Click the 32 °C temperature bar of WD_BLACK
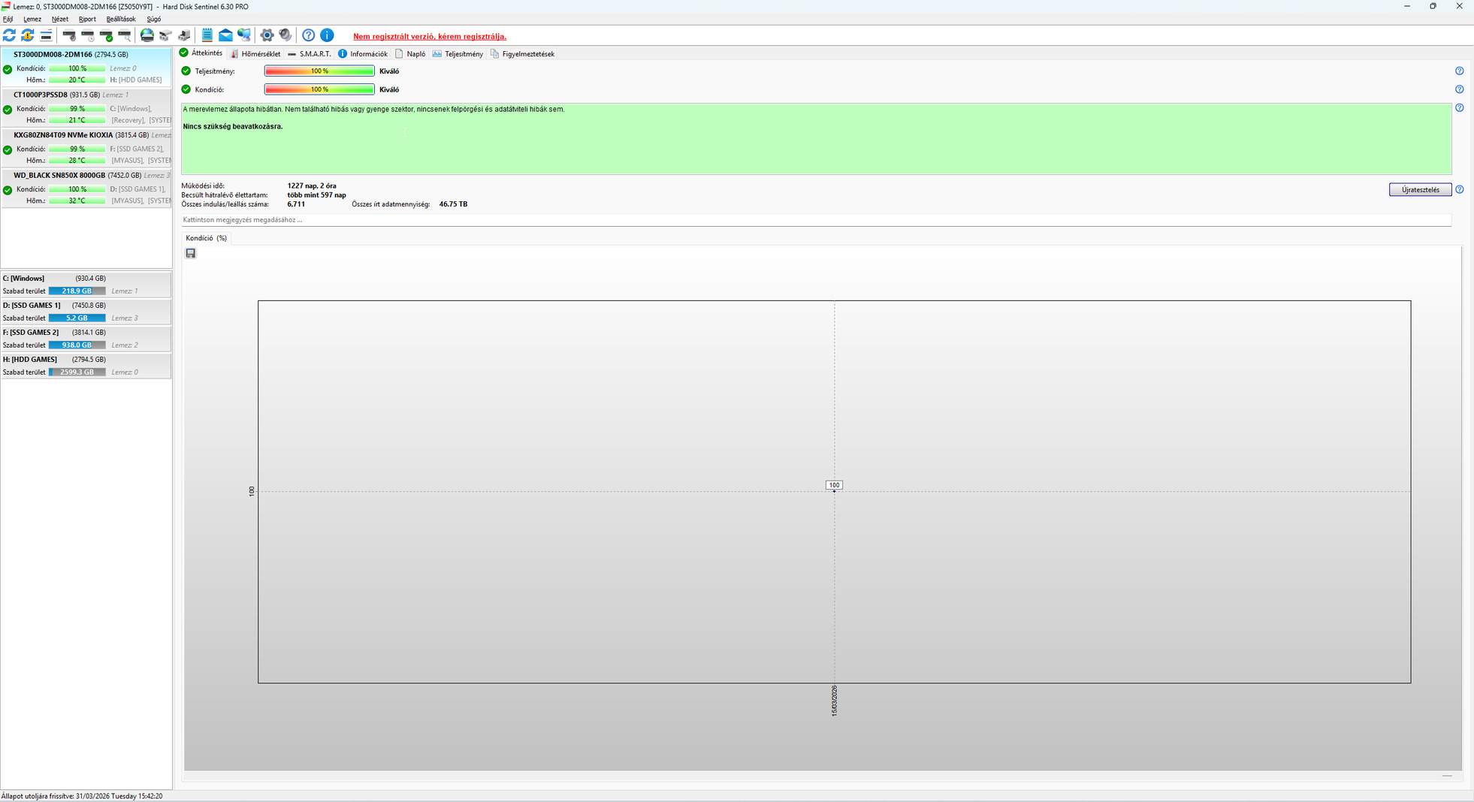 (x=77, y=201)
